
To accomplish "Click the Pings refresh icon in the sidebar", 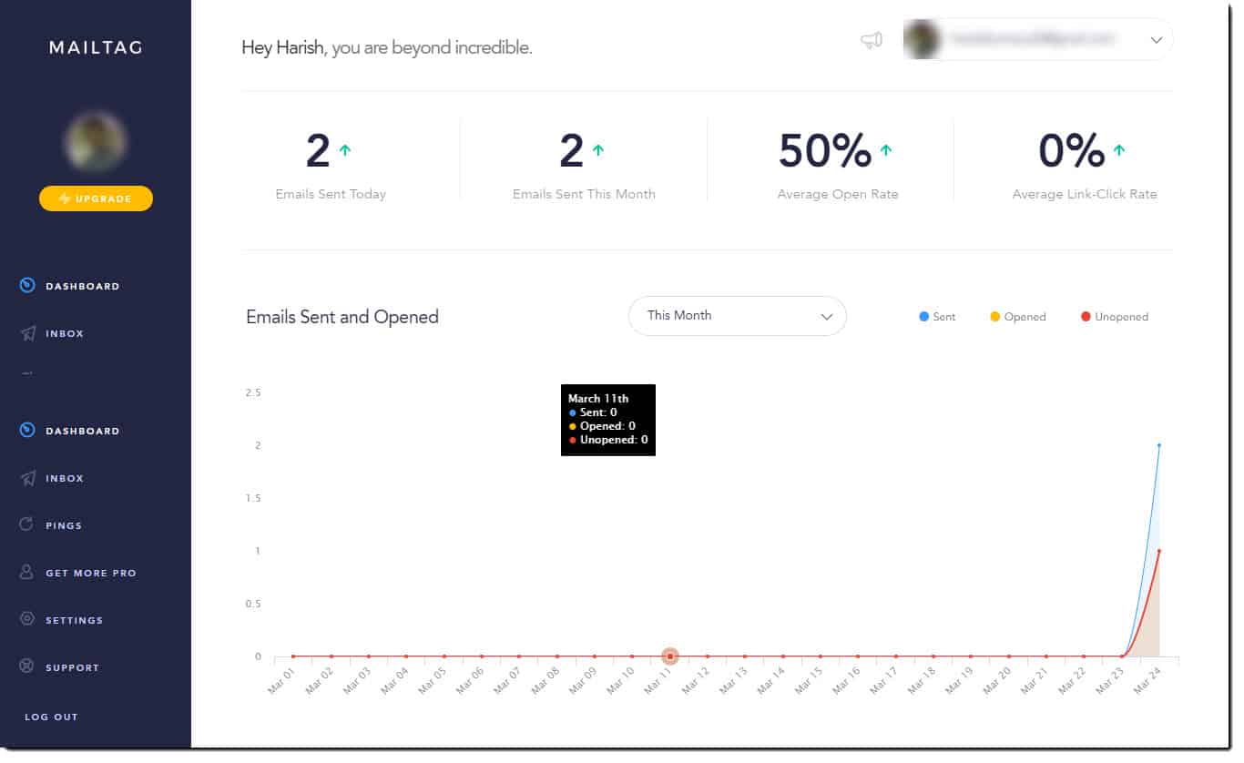I will [26, 524].
